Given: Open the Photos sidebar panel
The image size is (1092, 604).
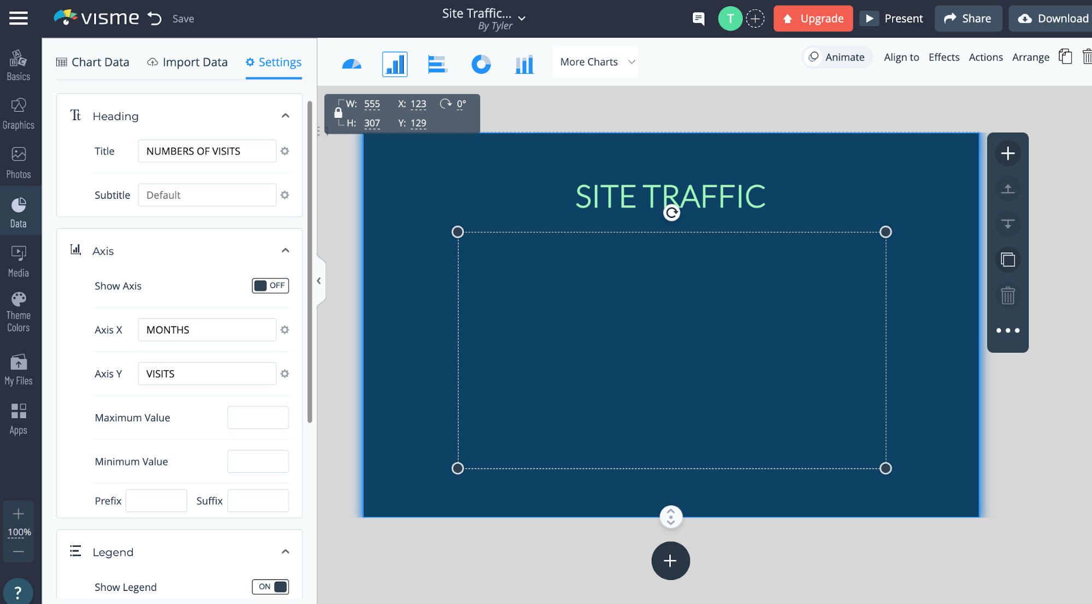Looking at the screenshot, I should tap(19, 163).
